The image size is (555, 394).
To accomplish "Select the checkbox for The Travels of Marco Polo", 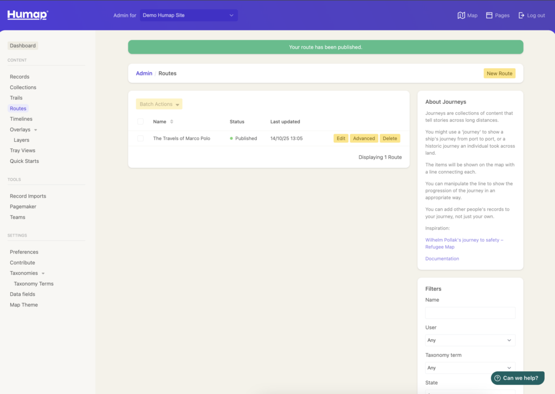I will 140,138.
